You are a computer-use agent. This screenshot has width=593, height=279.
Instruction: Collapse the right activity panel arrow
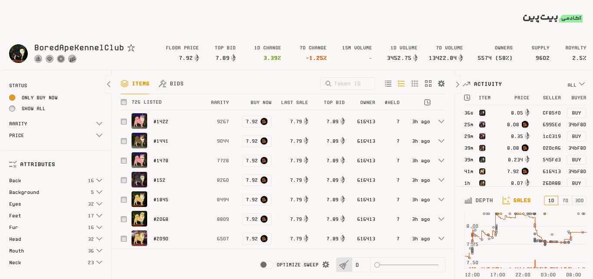click(x=458, y=84)
